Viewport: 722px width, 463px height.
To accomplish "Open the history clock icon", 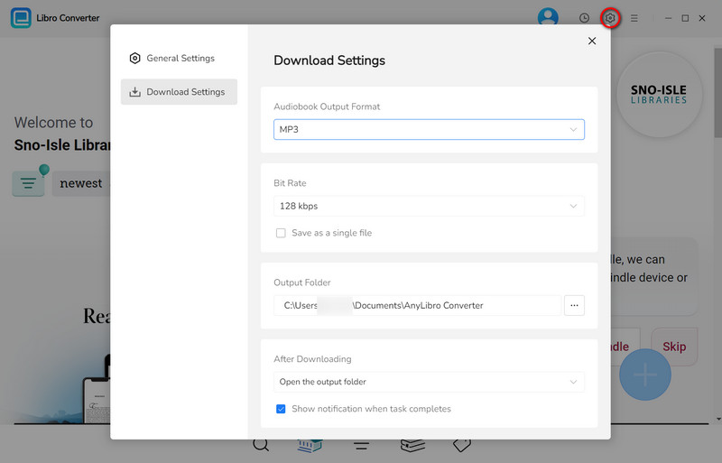I will [x=584, y=18].
